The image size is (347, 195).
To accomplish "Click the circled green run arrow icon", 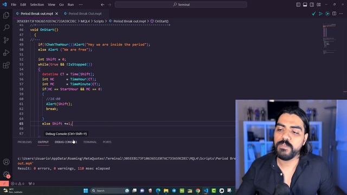I will 327,14.
